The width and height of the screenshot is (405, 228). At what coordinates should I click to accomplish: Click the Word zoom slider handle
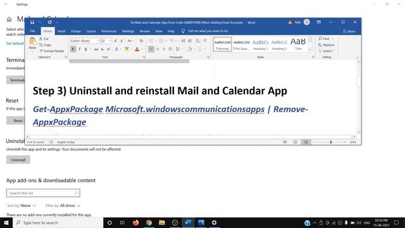click(x=331, y=142)
